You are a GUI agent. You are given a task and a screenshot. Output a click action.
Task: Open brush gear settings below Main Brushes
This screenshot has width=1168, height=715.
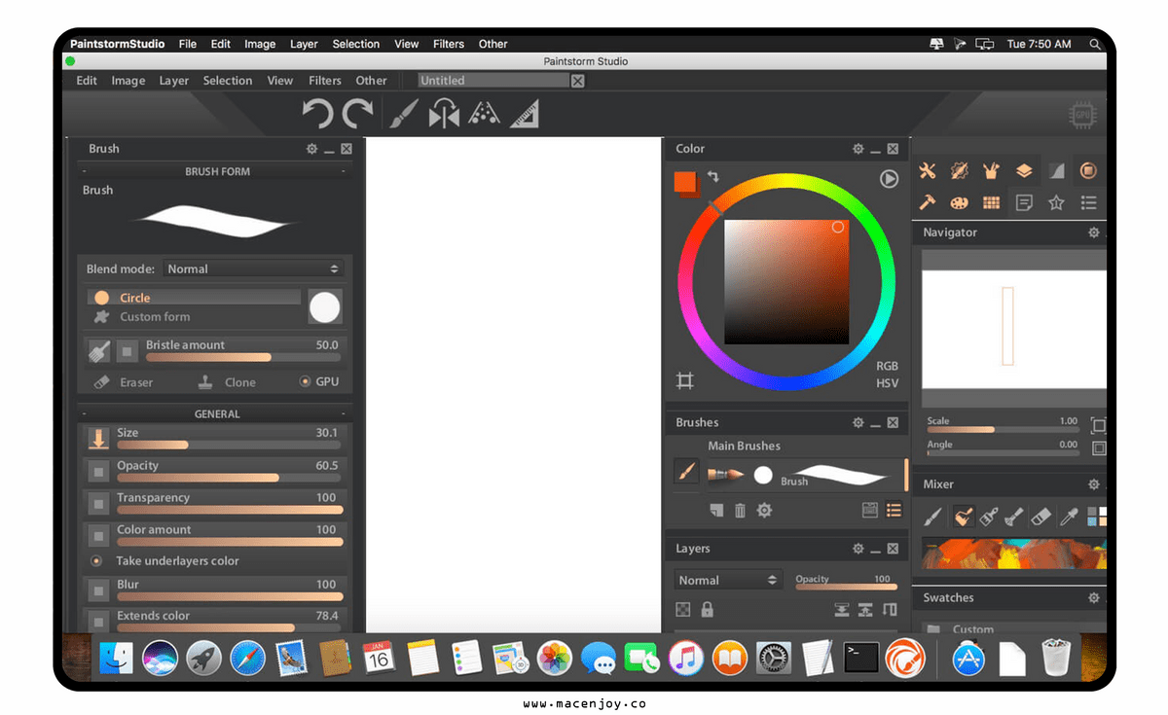click(764, 510)
